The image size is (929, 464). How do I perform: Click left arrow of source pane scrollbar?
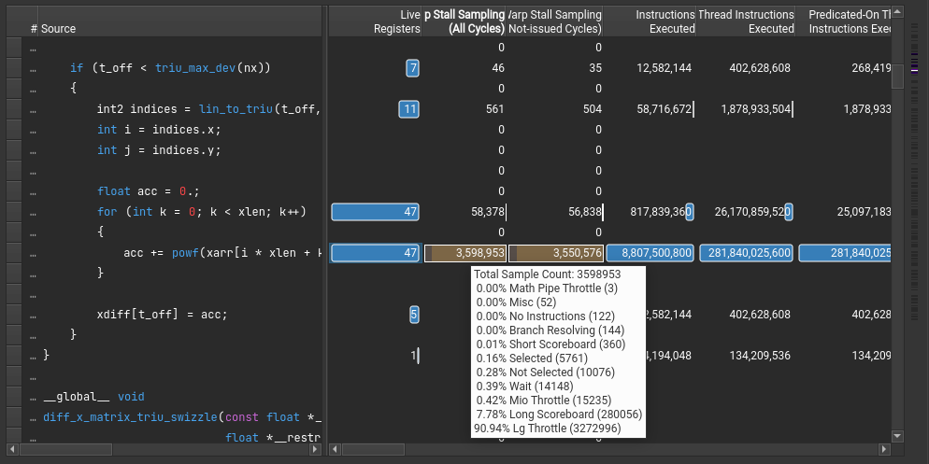pyautogui.click(x=12, y=449)
